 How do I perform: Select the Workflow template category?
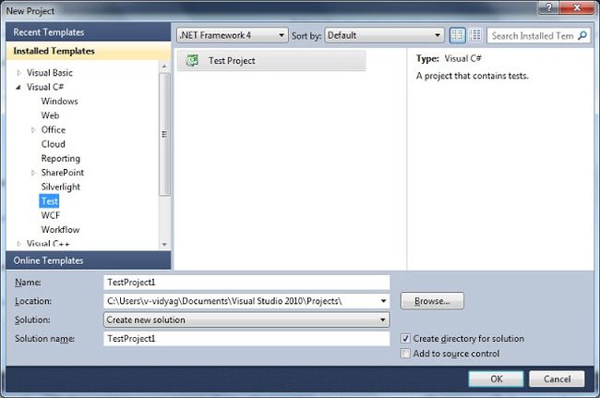[x=60, y=230]
